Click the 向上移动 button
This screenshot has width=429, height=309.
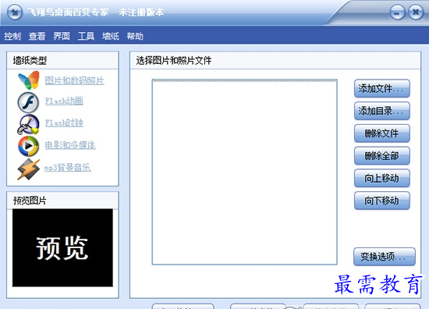pos(382,178)
